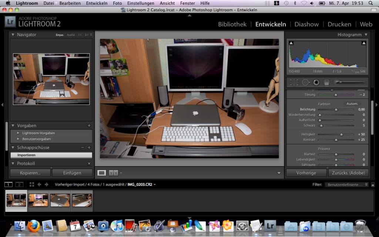Switch to Loupe view mode
379x237 pixels.
pyautogui.click(x=101, y=173)
